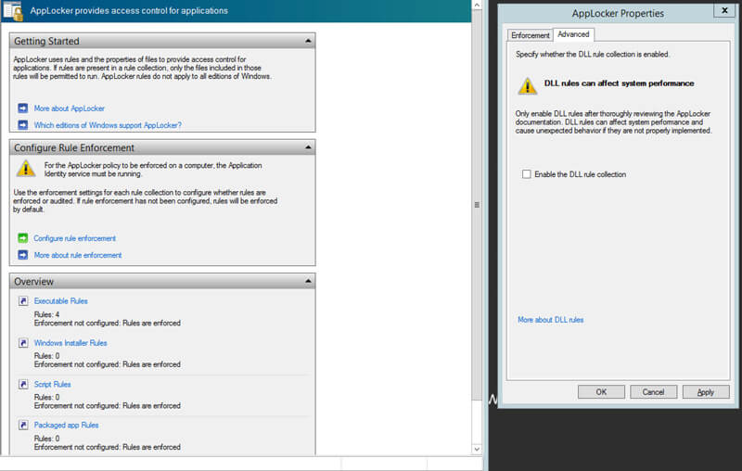This screenshot has height=471, width=742.
Task: Open the More about AppLocker link
Action: click(69, 108)
